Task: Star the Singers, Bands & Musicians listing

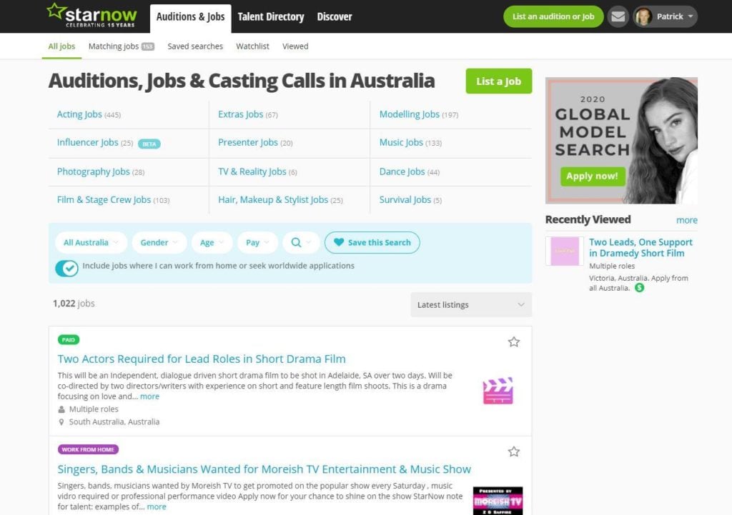Action: [x=513, y=451]
